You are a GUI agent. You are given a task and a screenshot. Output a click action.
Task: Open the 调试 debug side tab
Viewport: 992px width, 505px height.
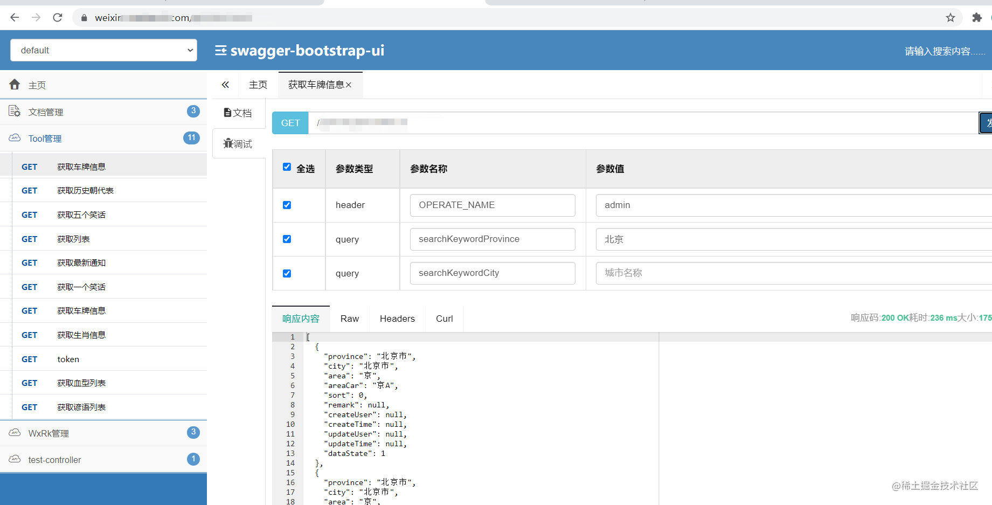[x=238, y=144]
